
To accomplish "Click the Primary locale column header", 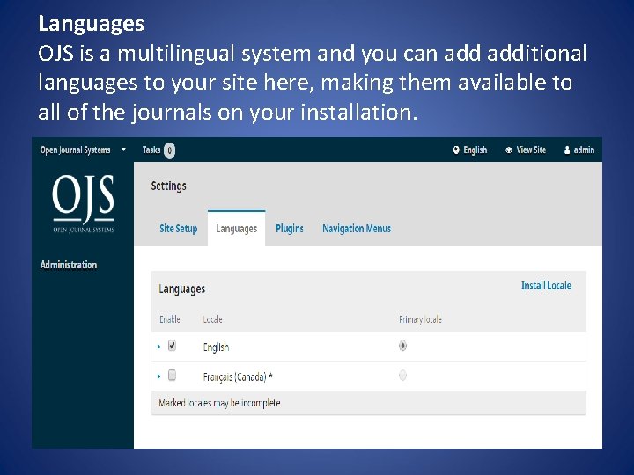I will click(420, 319).
